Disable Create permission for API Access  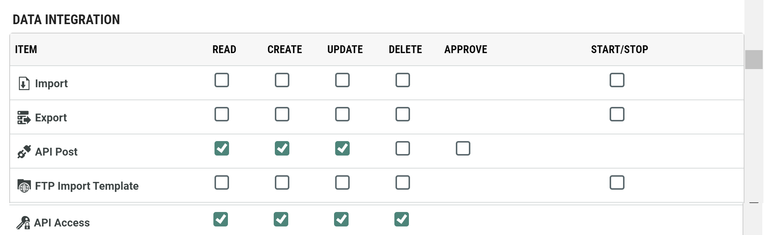point(281,219)
